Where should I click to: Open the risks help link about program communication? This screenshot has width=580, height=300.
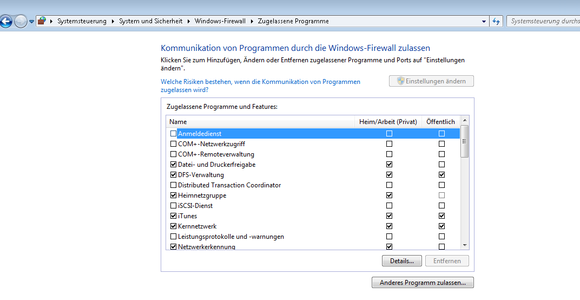pos(260,86)
